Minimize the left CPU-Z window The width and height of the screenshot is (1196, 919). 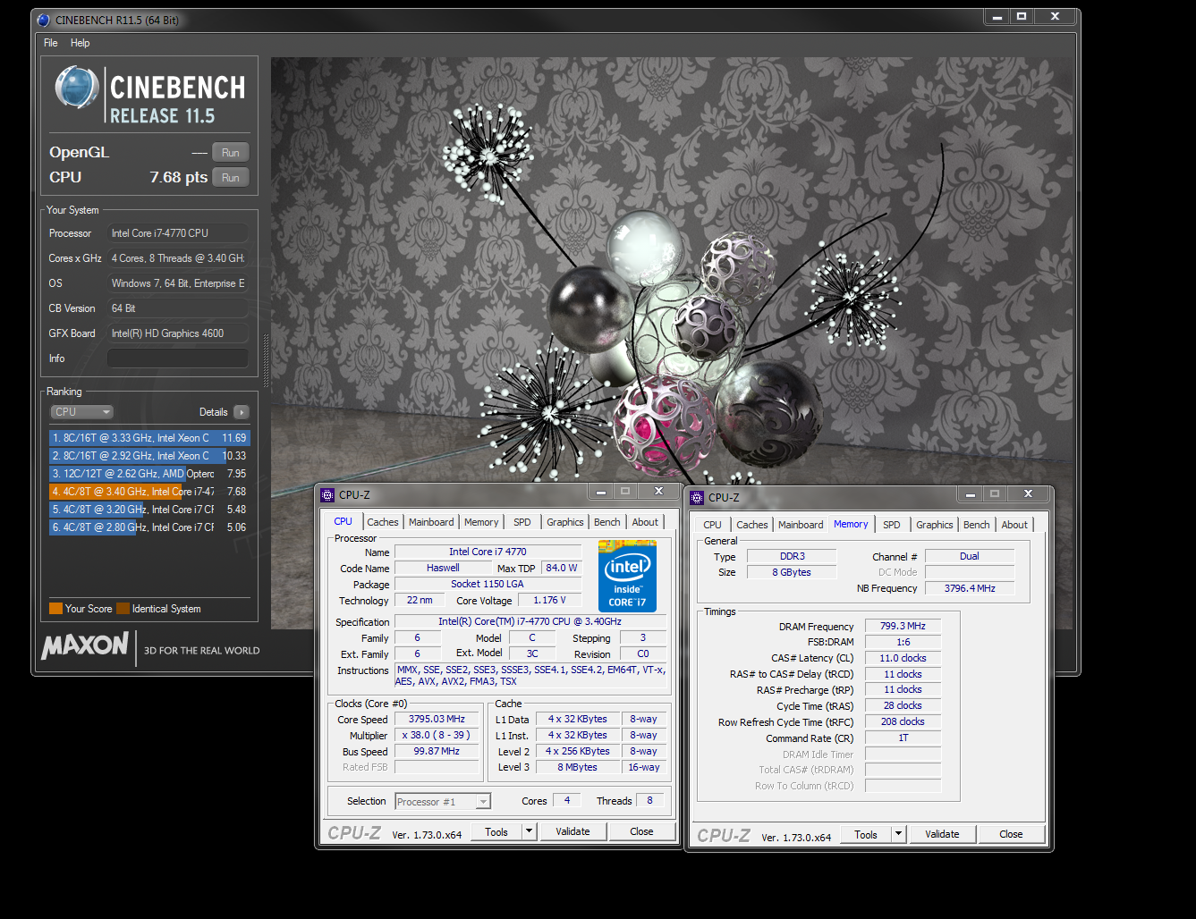[601, 491]
